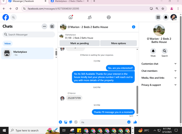
Task: Open the Notifications bell in the top bar
Action: tap(166, 17)
